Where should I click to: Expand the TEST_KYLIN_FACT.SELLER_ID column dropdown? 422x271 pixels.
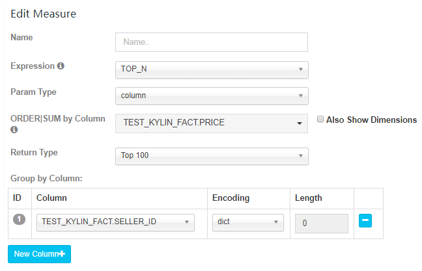tap(115, 222)
